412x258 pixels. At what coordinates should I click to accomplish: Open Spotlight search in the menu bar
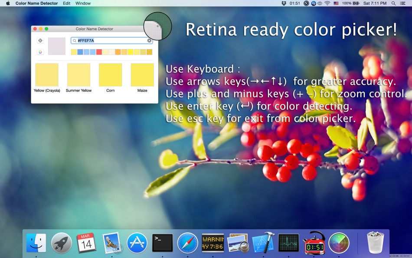click(x=393, y=3)
